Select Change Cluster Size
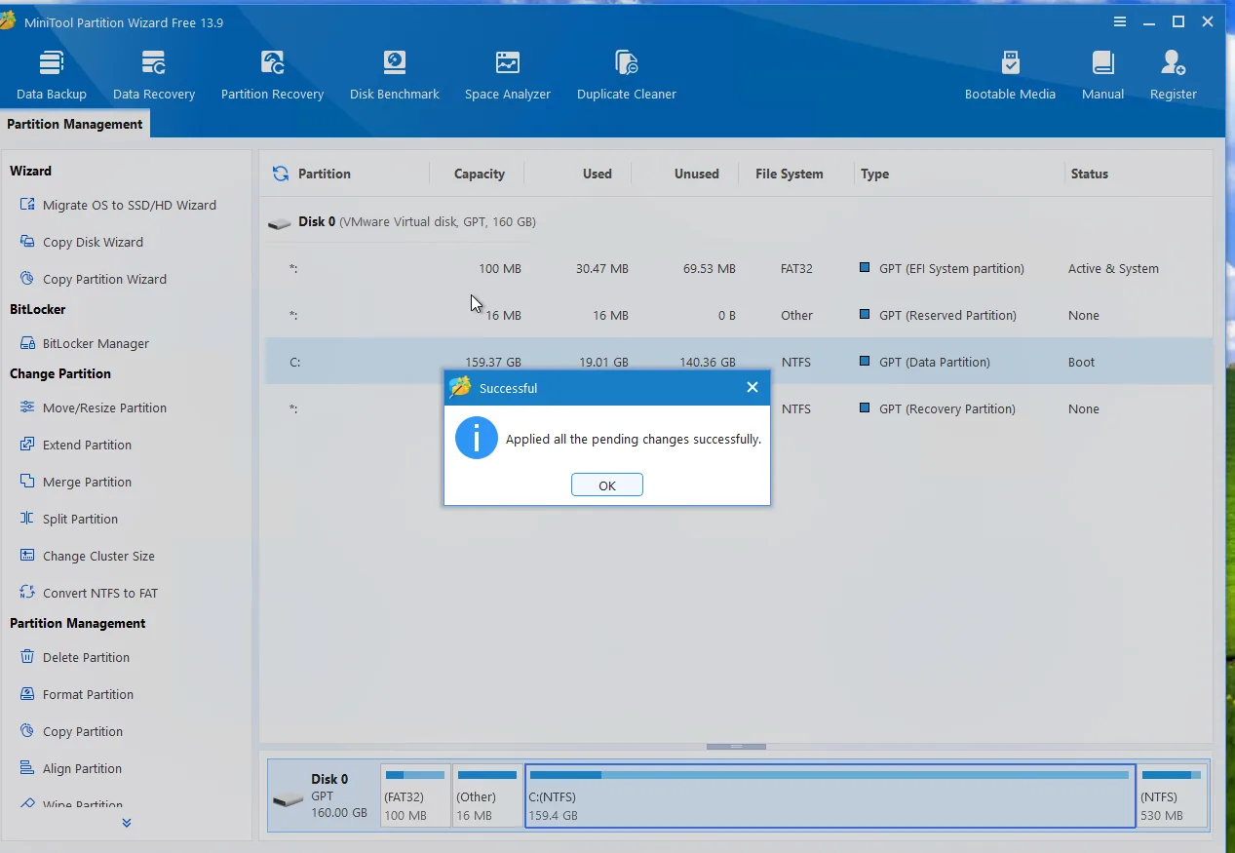The image size is (1235, 853). pyautogui.click(x=88, y=556)
